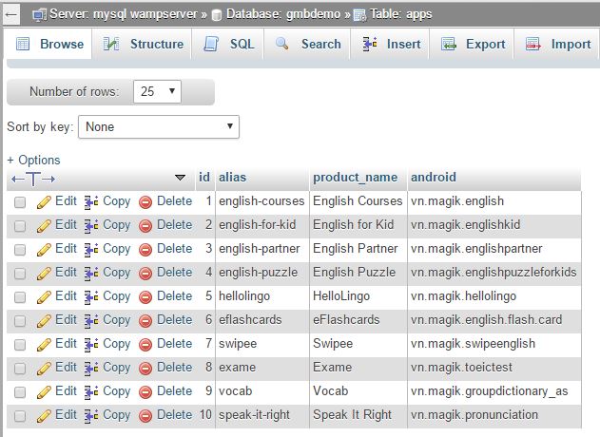
Task: Select the eflashcards row checkbox
Action: (x=20, y=321)
